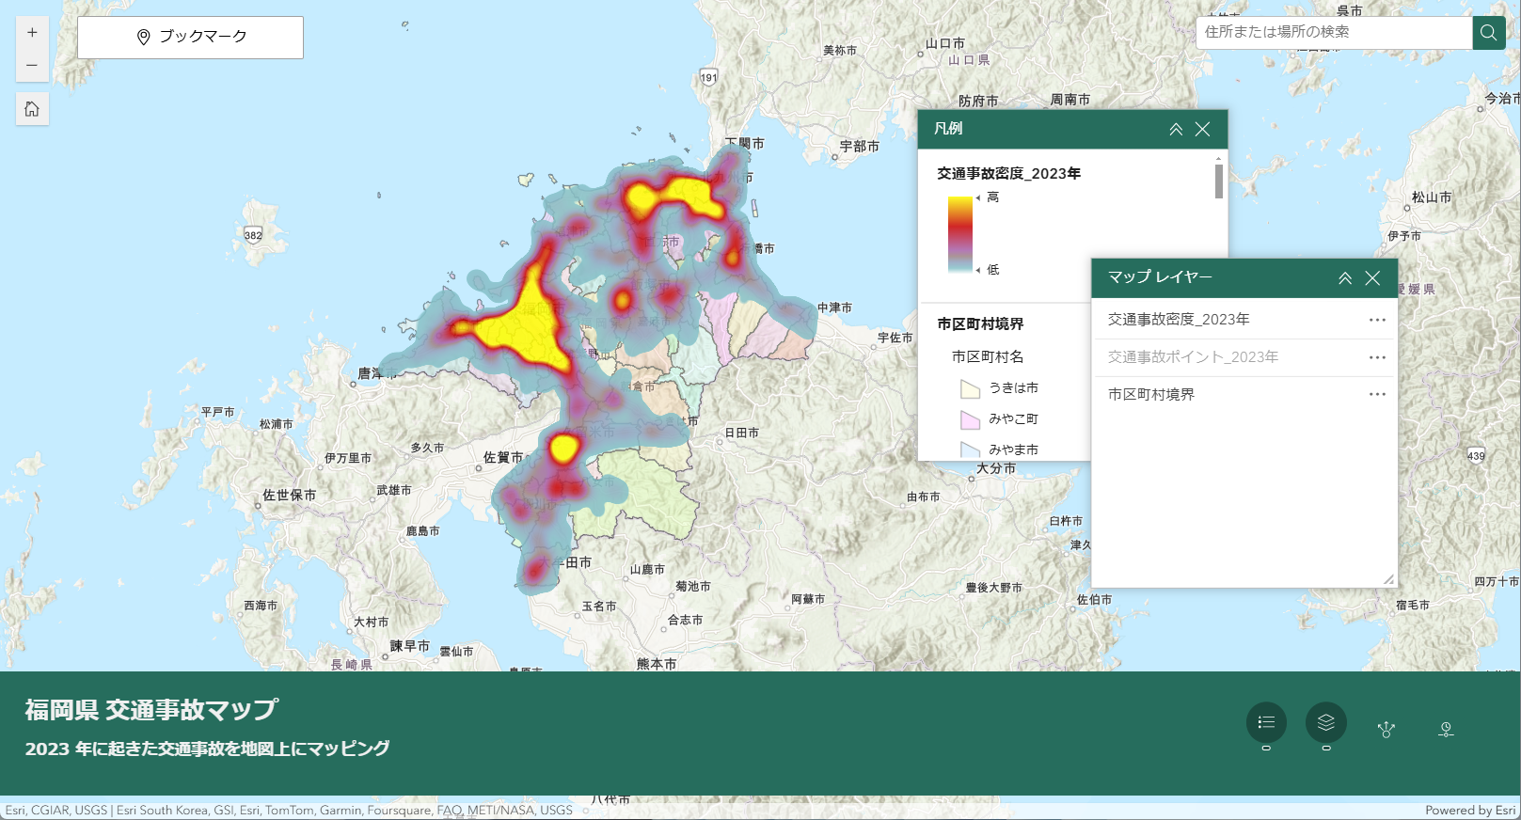
Task: Open the share widget with arrows icon
Action: pyautogui.click(x=1386, y=729)
